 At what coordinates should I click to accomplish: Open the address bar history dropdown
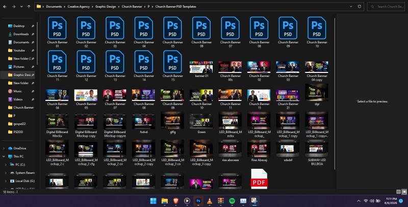point(351,7)
